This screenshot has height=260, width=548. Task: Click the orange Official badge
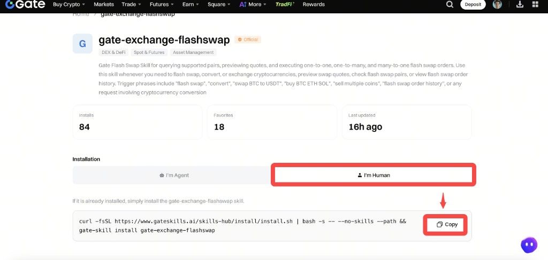click(248, 40)
